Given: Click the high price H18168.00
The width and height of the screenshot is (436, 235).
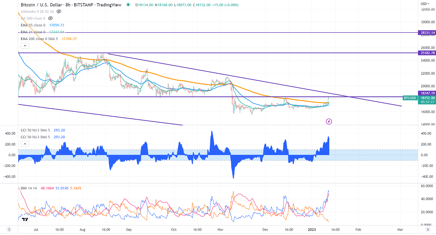Looking at the screenshot, I should pos(163,5).
